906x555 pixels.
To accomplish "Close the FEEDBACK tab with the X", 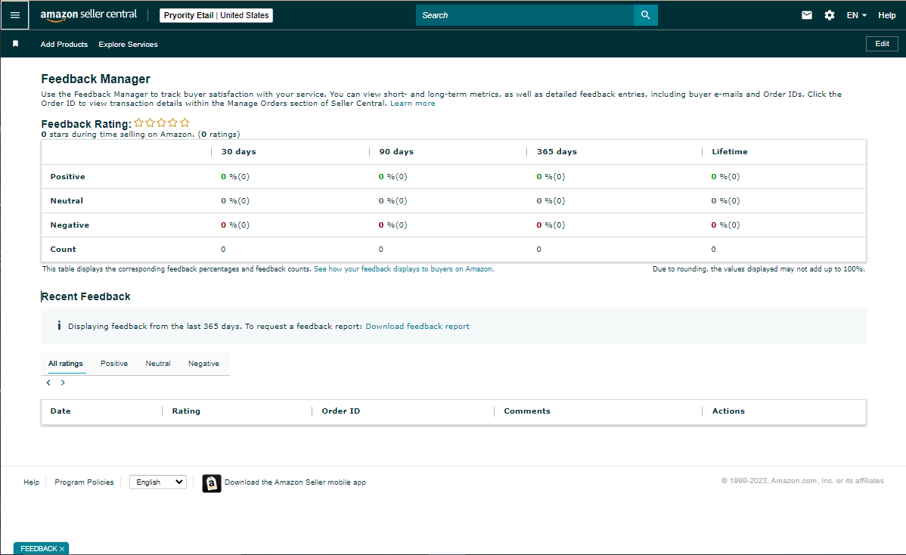I will click(62, 549).
